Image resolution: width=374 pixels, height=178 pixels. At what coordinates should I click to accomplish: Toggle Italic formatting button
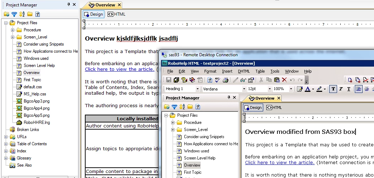tap(341, 89)
